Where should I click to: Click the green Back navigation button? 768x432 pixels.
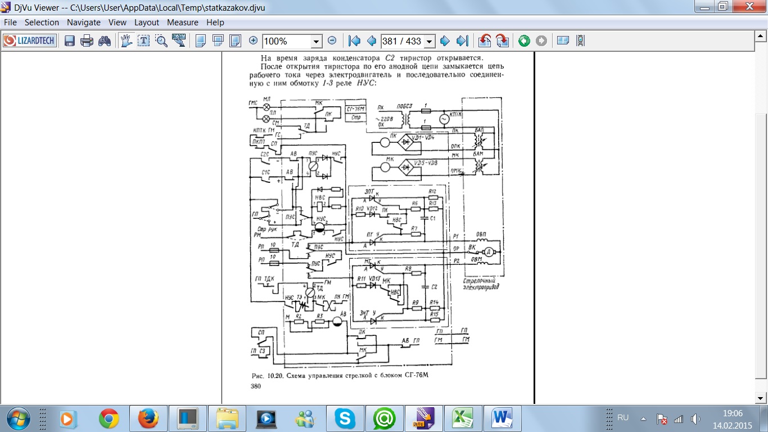tap(524, 41)
